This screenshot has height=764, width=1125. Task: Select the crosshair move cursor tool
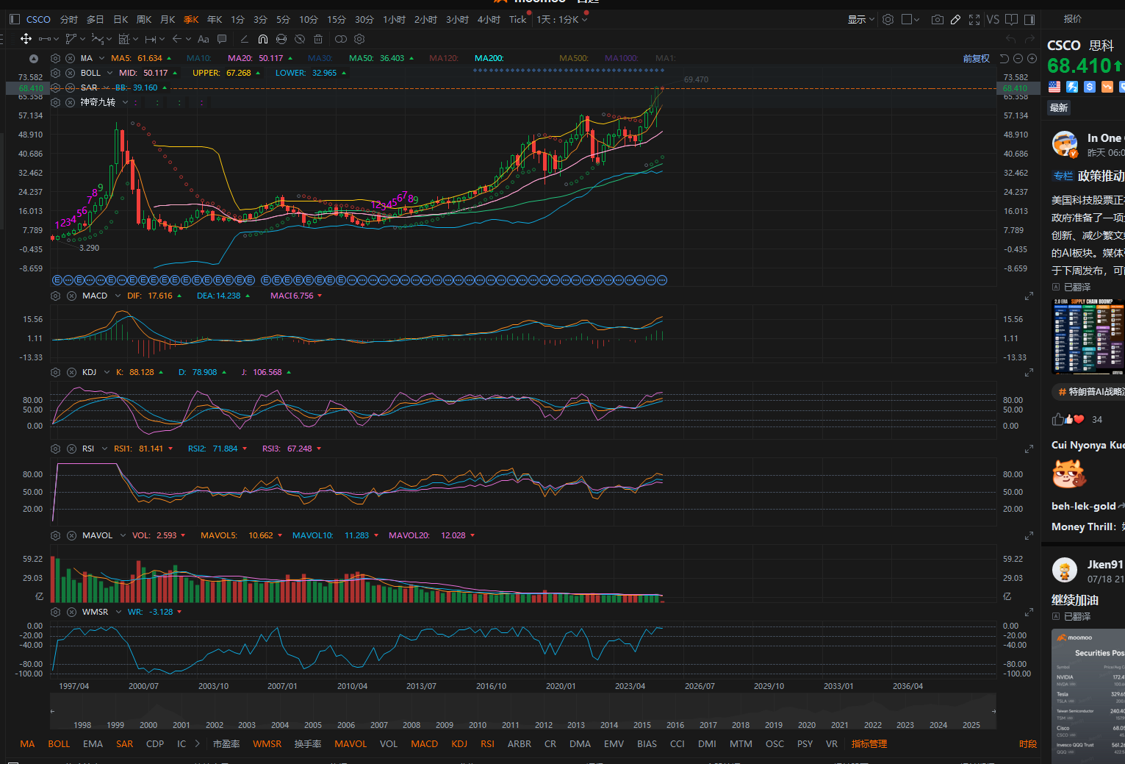coord(26,39)
